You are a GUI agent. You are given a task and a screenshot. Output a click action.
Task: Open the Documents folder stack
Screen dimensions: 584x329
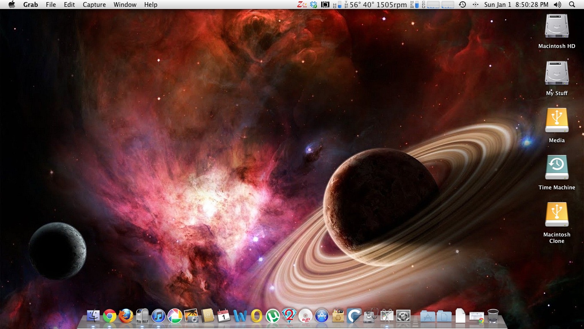coord(444,317)
